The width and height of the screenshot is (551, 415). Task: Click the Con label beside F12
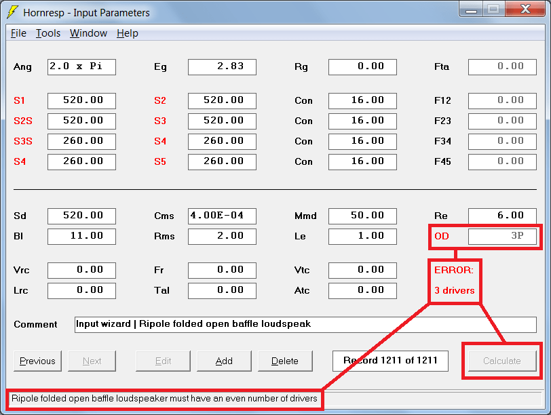(x=303, y=101)
